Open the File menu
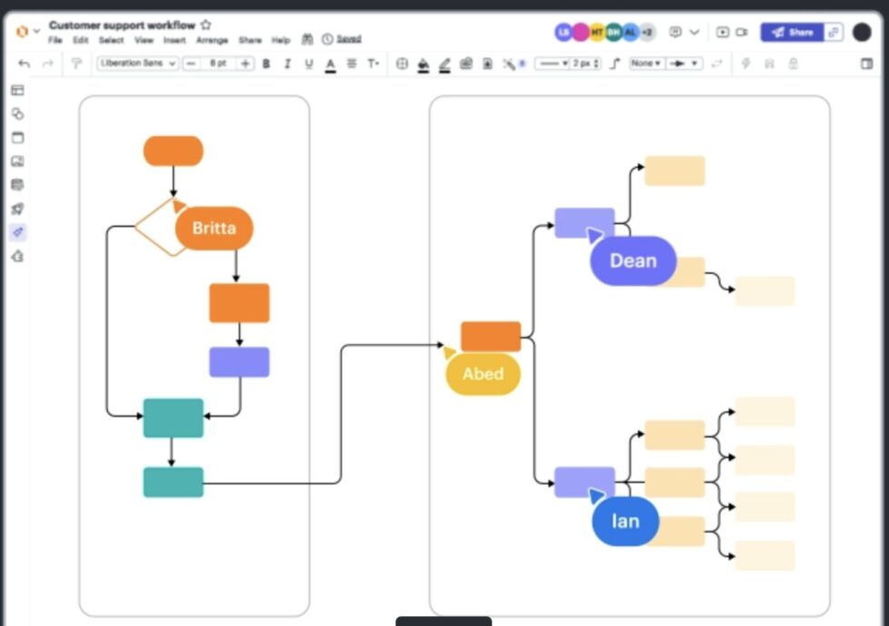 (x=54, y=40)
